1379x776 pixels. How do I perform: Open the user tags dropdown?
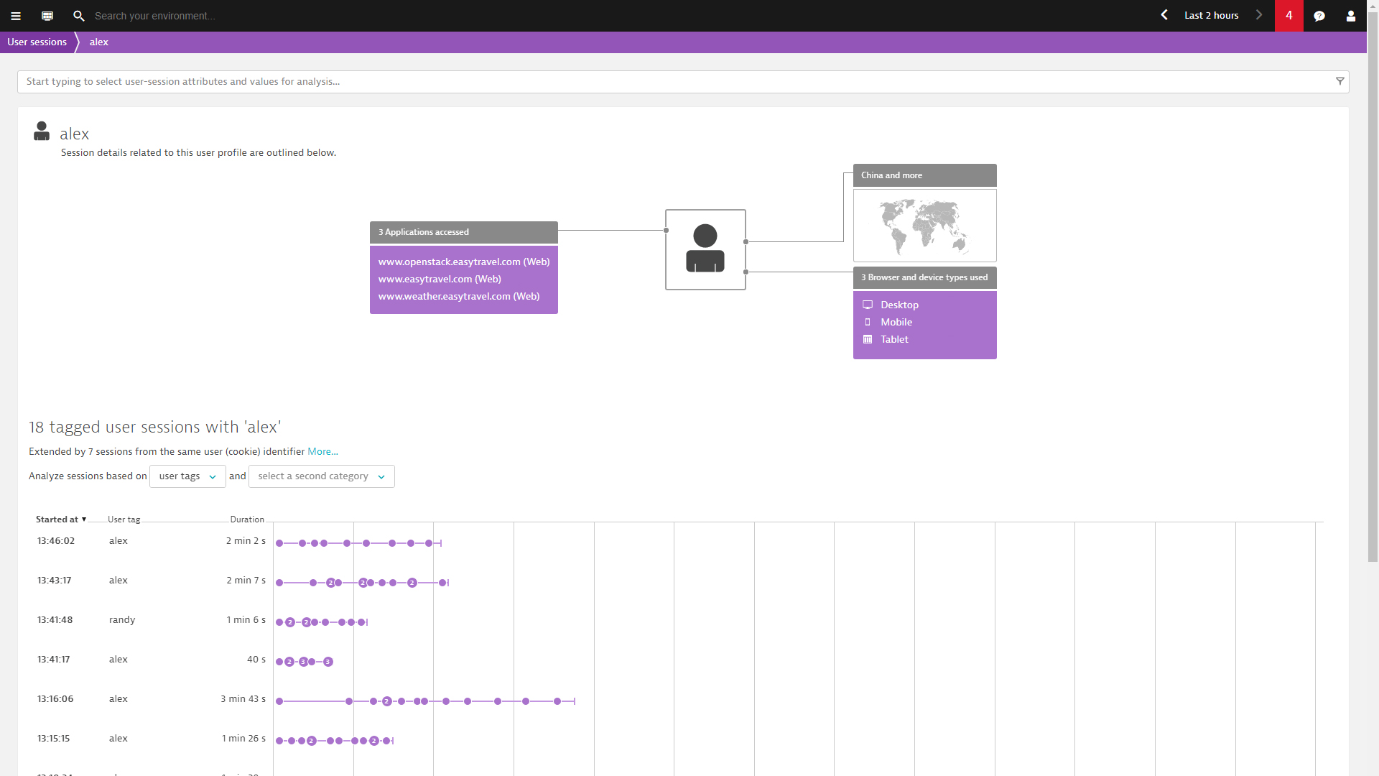(187, 476)
